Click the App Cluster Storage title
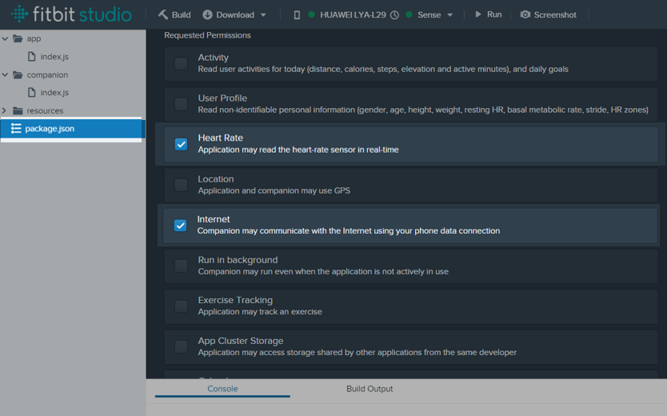667x416 pixels. (x=241, y=341)
